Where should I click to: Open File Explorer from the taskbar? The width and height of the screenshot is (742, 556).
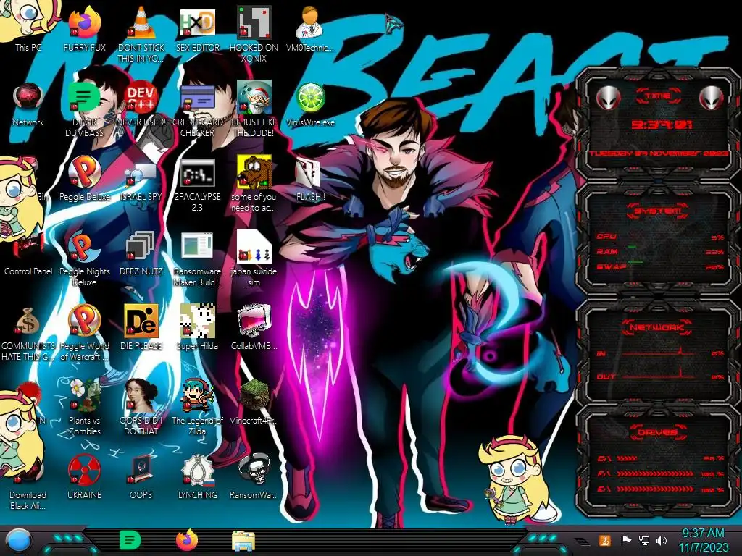tap(243, 541)
